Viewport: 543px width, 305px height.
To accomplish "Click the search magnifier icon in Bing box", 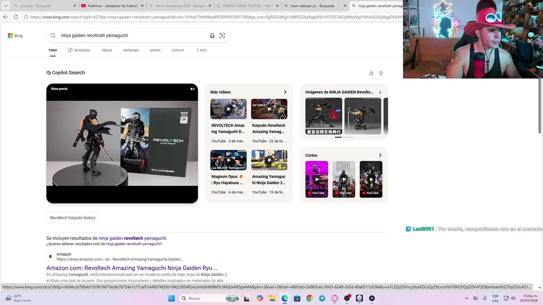I will click(x=53, y=36).
